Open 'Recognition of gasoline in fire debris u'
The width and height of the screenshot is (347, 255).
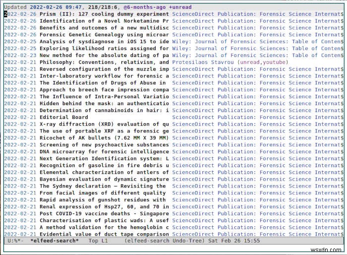pyautogui.click(x=104, y=165)
